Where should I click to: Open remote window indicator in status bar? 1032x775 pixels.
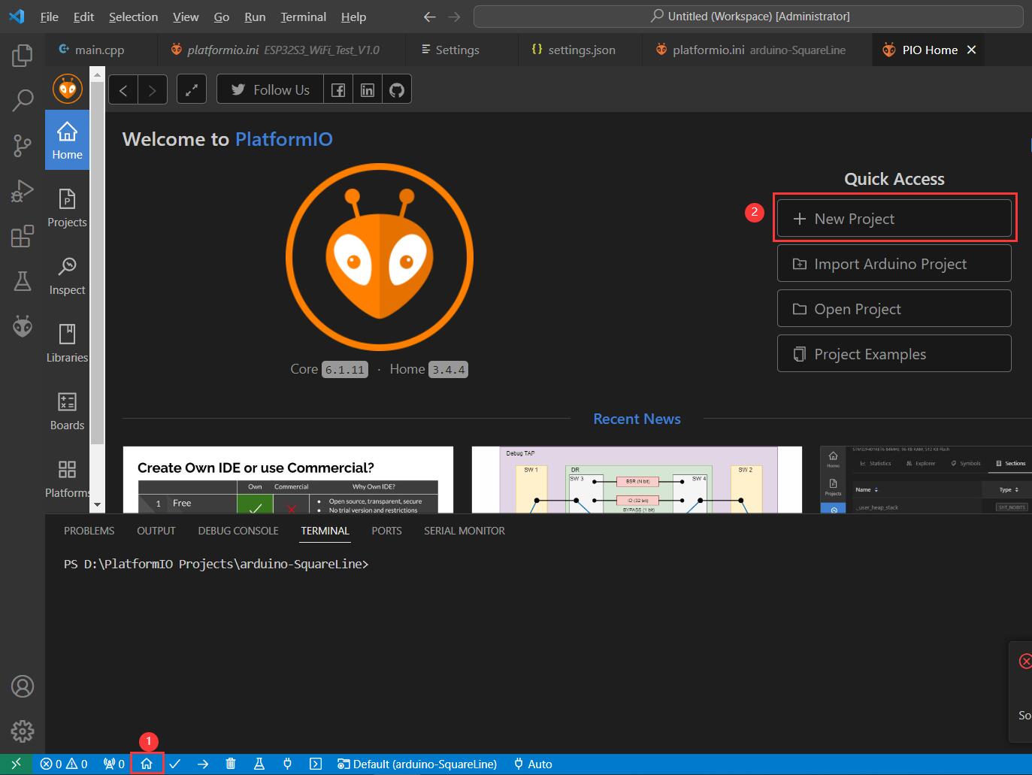[x=16, y=764]
